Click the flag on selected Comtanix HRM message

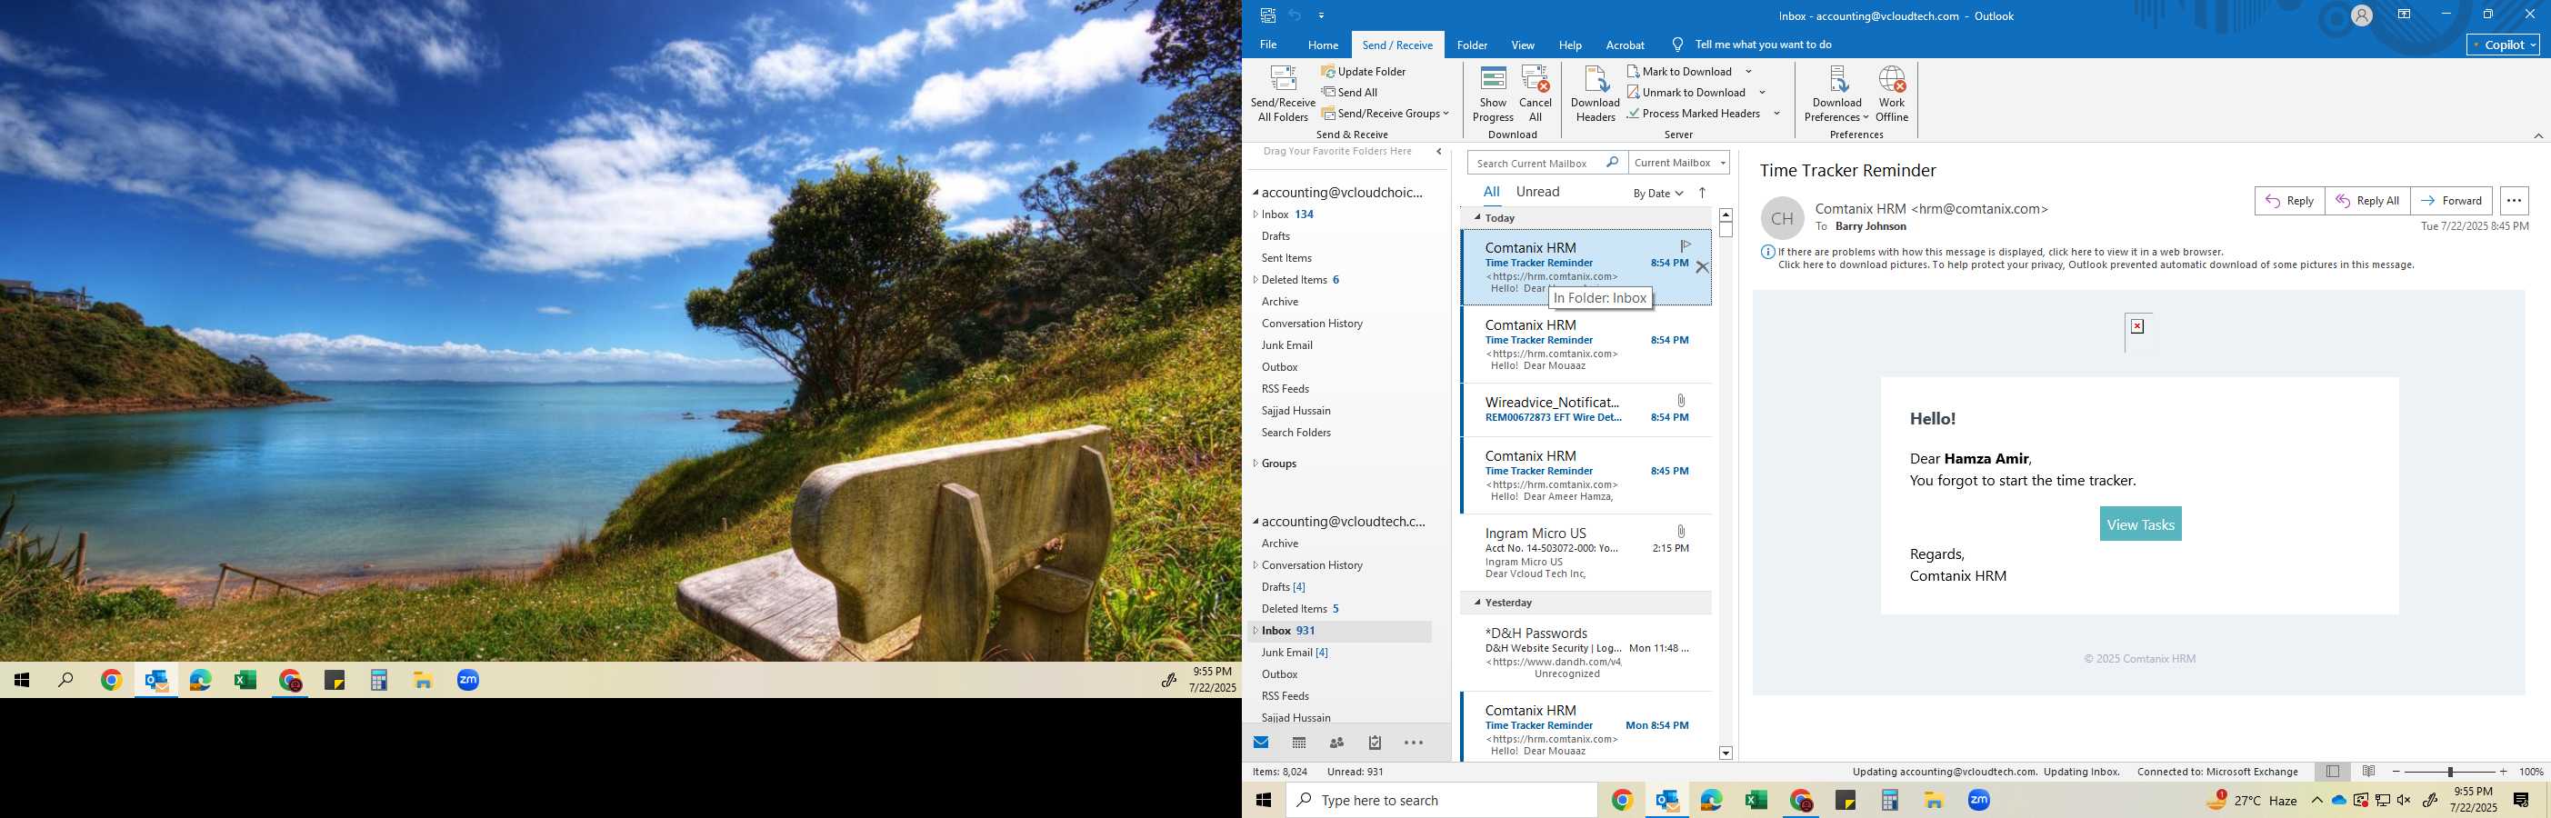[x=1686, y=245]
